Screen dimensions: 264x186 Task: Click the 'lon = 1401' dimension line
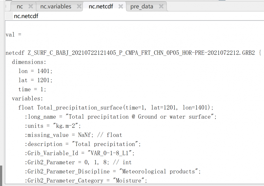point(35,71)
